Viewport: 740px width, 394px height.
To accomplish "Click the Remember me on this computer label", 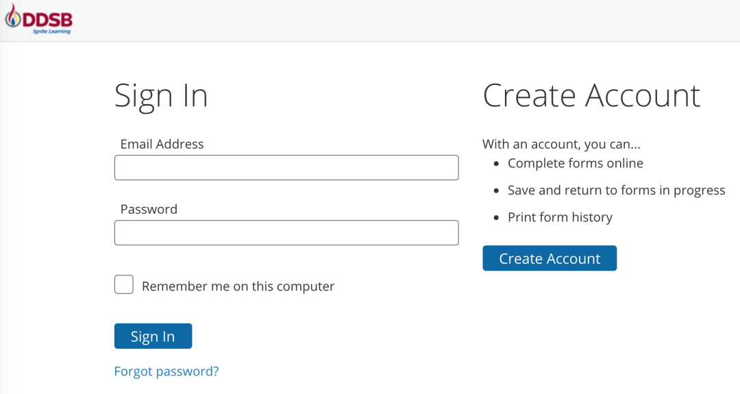I will pos(238,286).
